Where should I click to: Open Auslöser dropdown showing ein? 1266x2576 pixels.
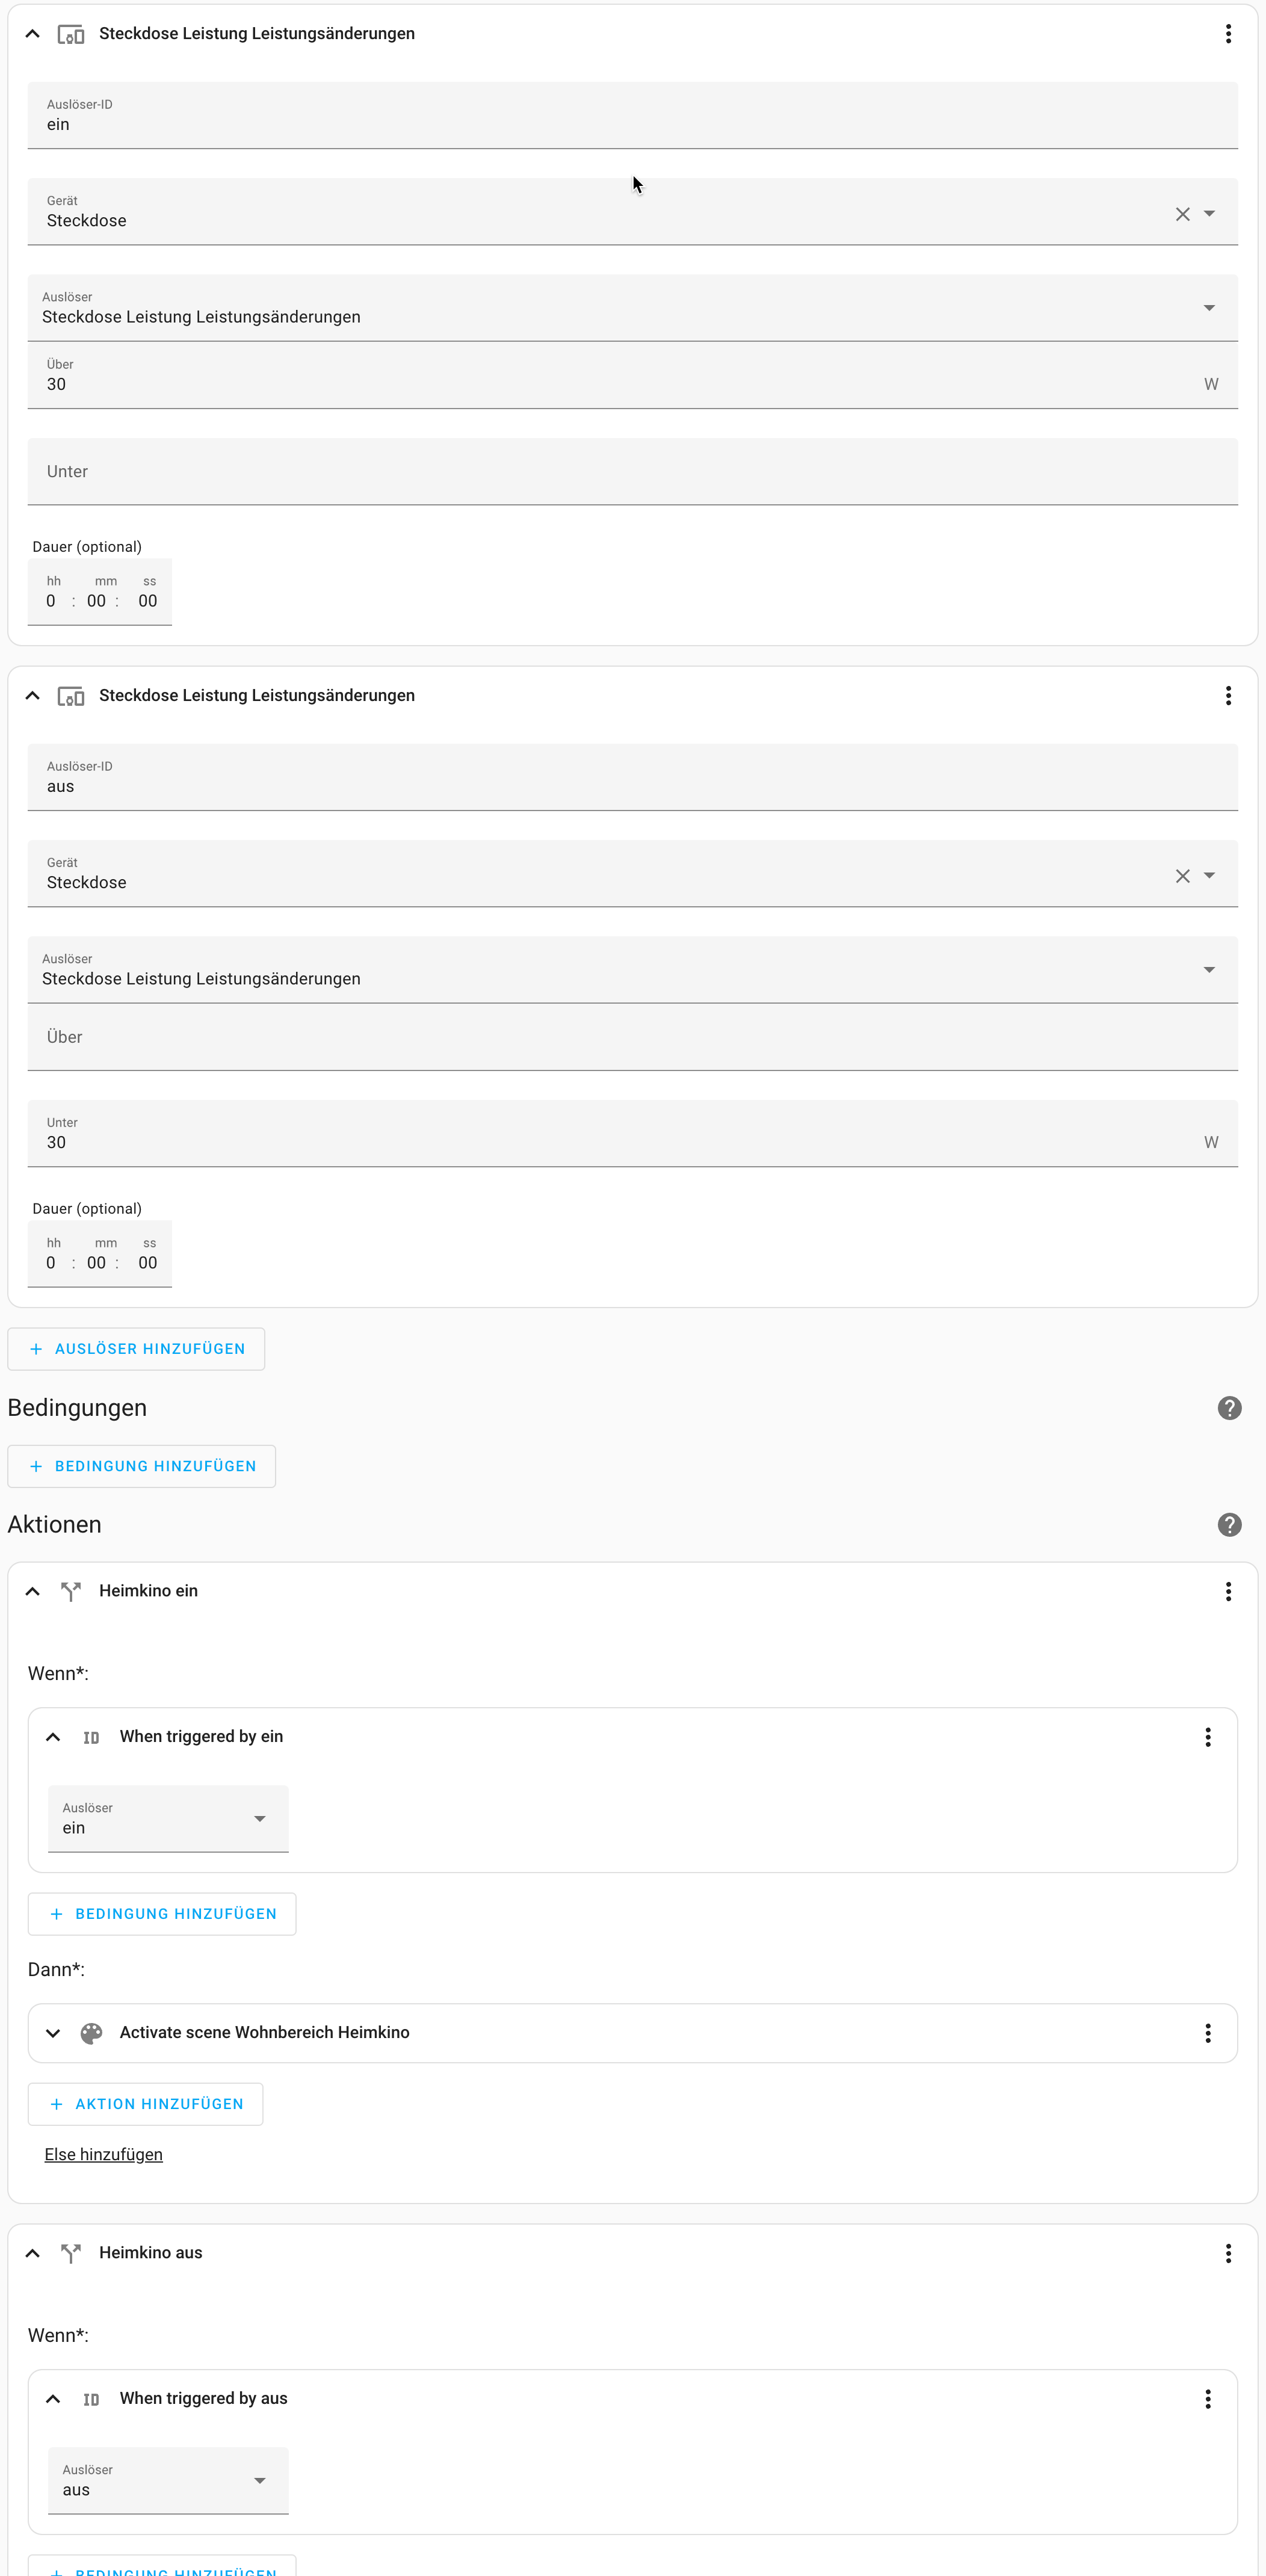click(168, 1819)
